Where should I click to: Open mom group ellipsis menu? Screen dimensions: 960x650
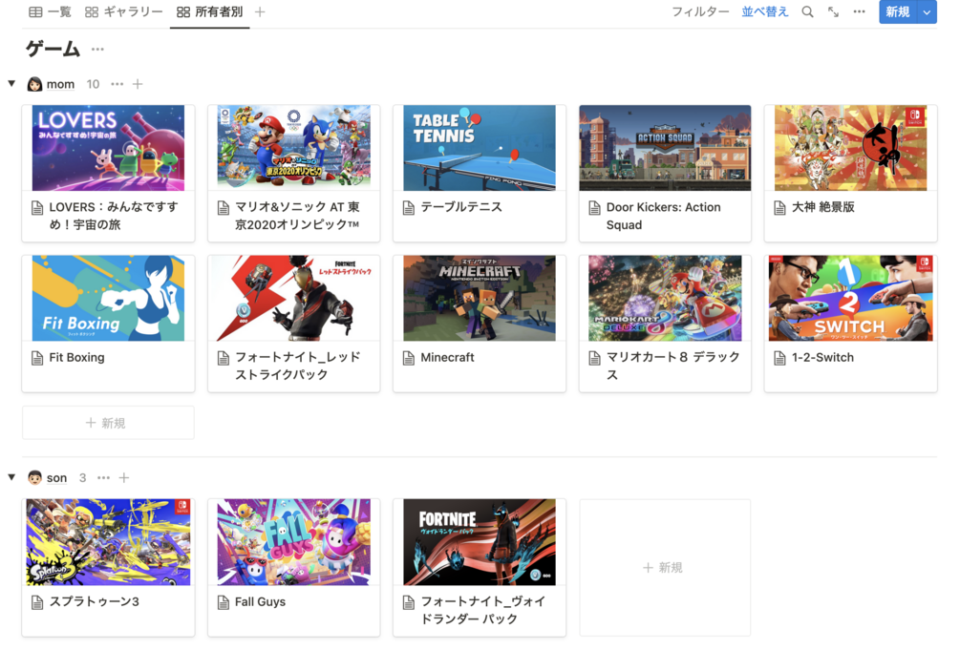click(x=117, y=84)
